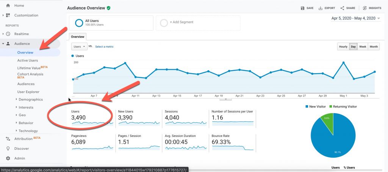The image size is (388, 172).
Task: Click the Attribution label in sidebar
Action: [23, 139]
